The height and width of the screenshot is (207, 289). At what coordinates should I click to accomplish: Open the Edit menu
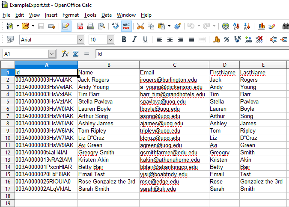pyautogui.click(x=20, y=15)
